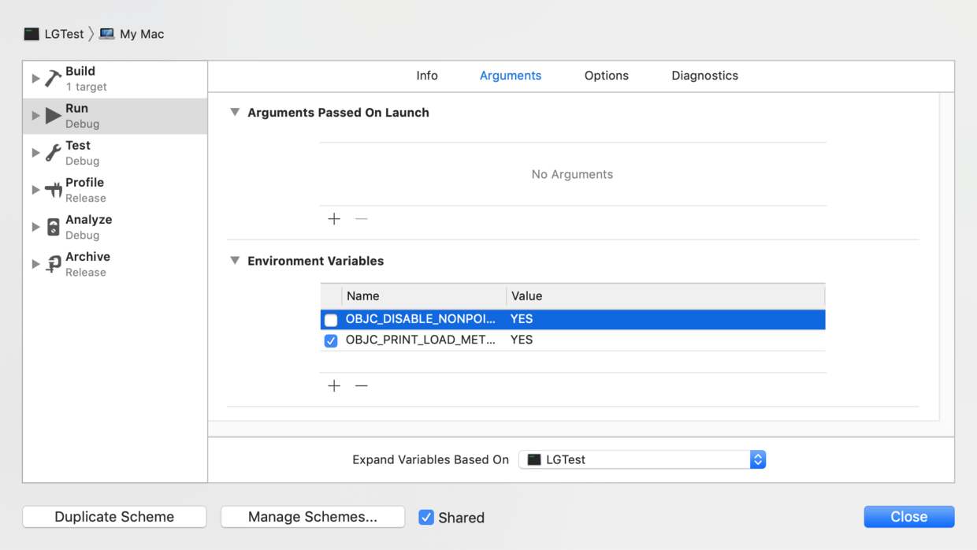977x550 pixels.
Task: Click the Manage Schemes button
Action: pos(313,517)
